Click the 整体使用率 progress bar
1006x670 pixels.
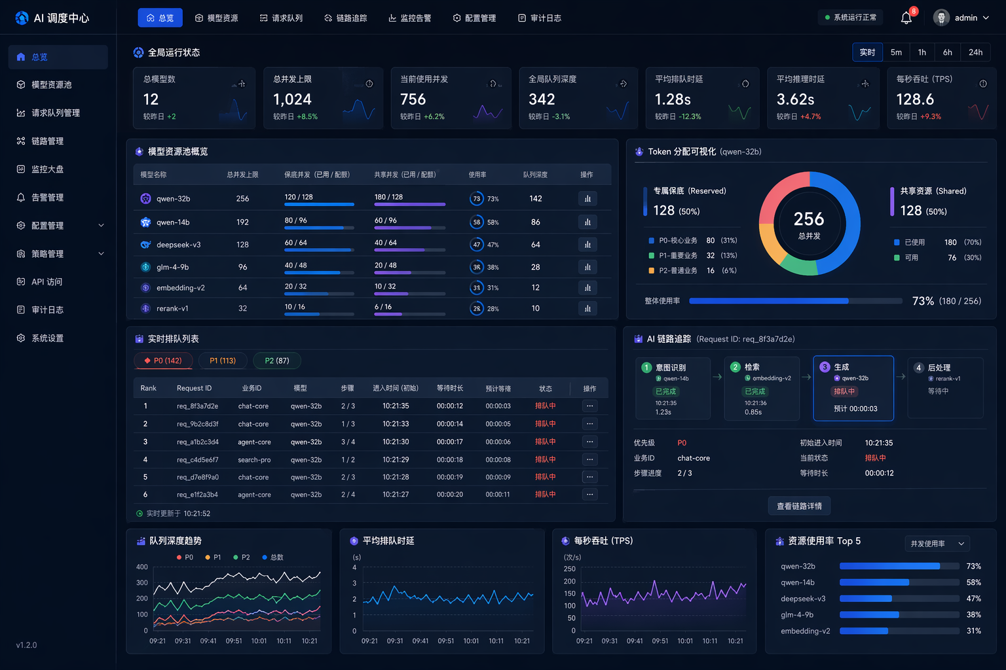[795, 301]
